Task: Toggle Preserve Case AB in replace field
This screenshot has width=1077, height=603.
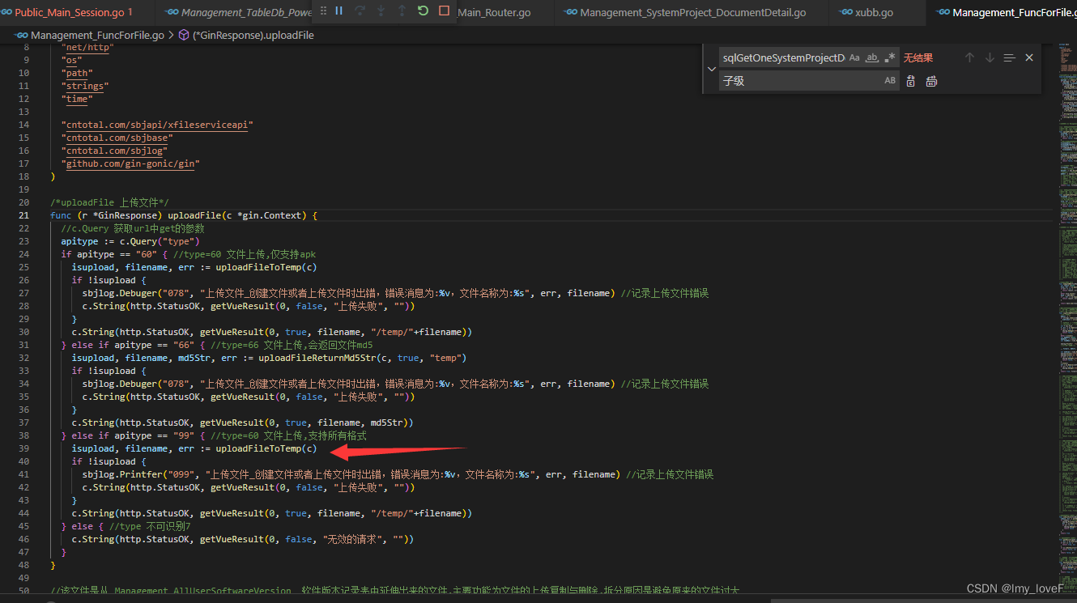Action: (x=891, y=80)
